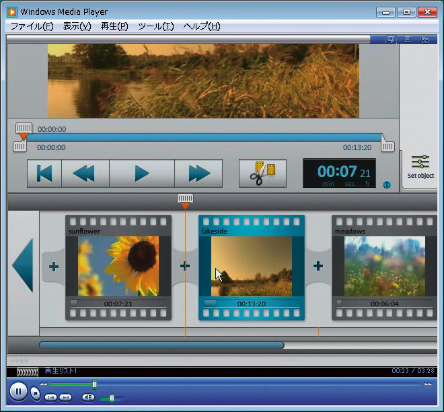
Task: Mute audio with the speaker button
Action: [x=88, y=398]
